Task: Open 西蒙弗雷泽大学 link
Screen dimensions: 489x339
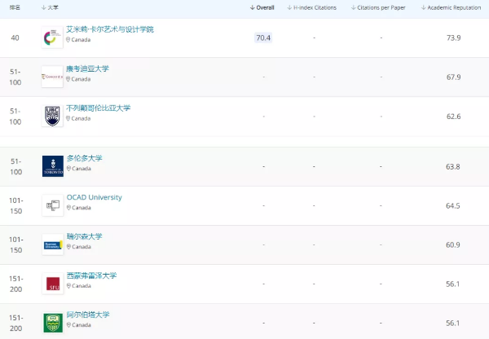Action: [91, 275]
